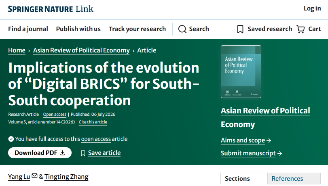Click the download arrow in Download PDF
Viewport: 328px width, 186px height.
(x=62, y=153)
